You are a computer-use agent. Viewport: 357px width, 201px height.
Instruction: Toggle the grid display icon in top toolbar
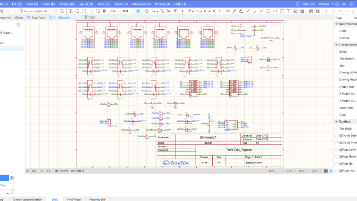(x=105, y=11)
